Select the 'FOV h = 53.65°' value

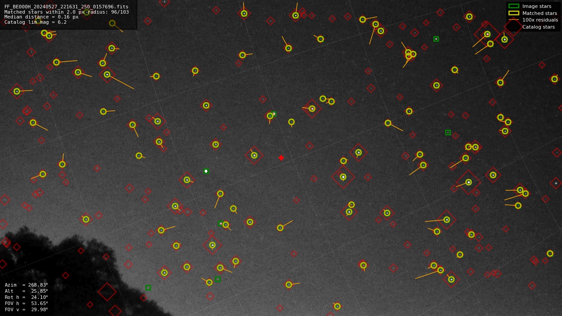click(x=26, y=303)
